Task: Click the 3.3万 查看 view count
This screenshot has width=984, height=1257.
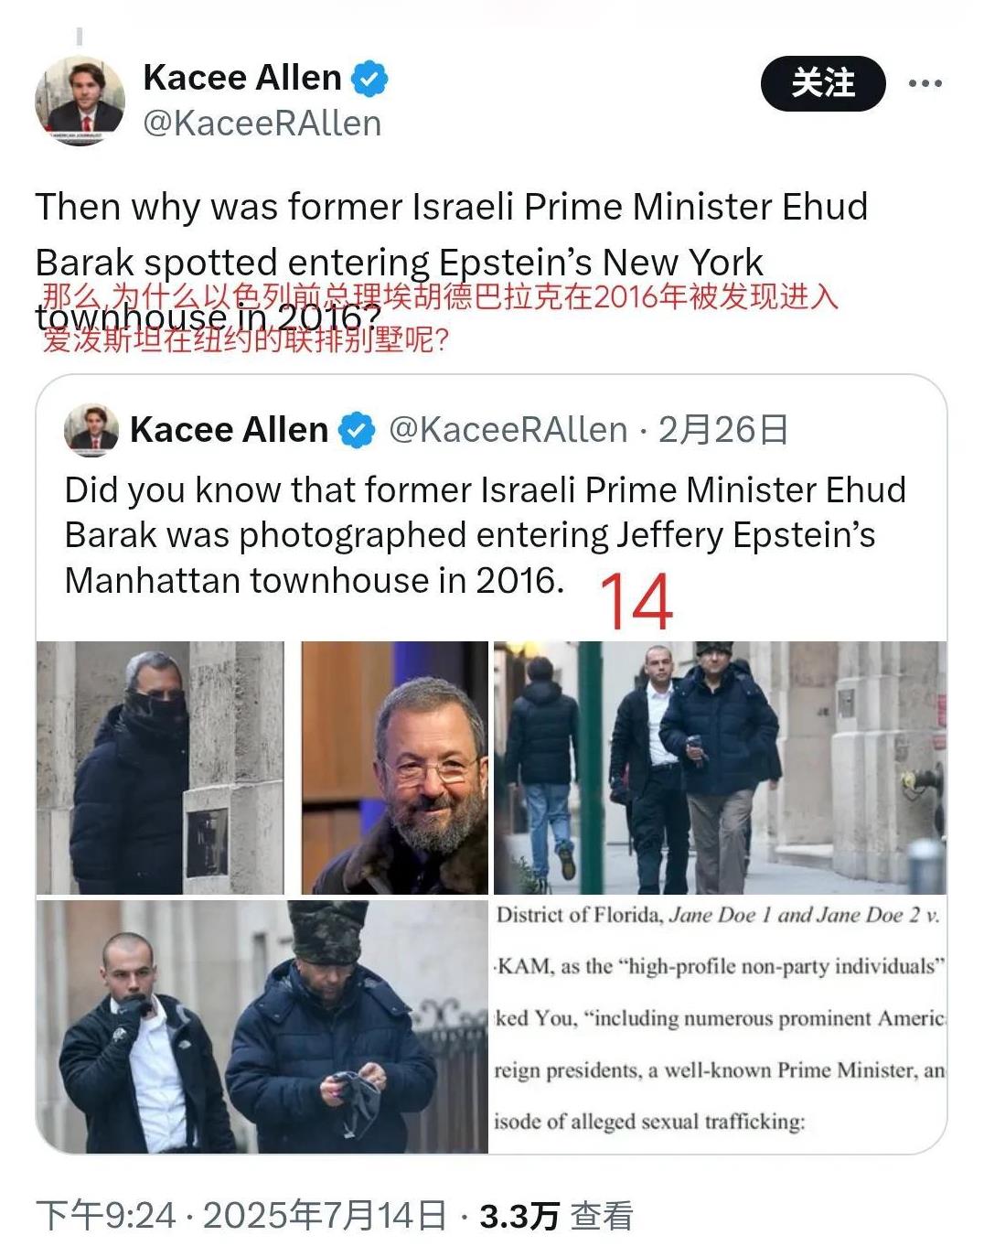Action: coord(556,1216)
